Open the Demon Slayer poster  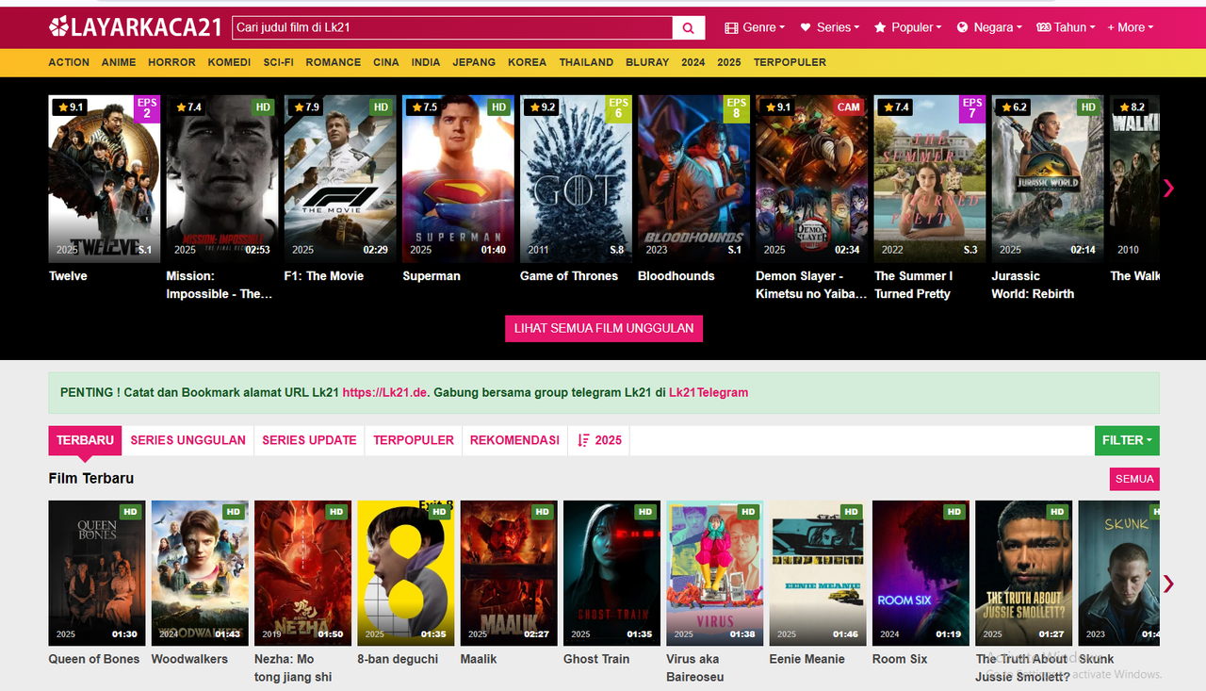point(812,179)
